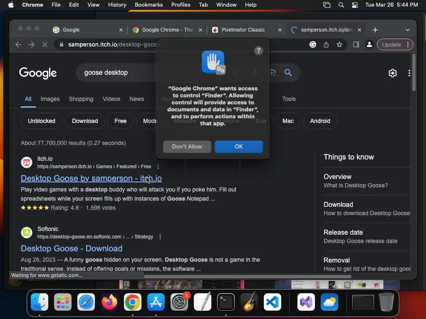The image size is (426, 319).
Task: Open Spotlight search in the menu bar
Action: pyautogui.click(x=341, y=5)
